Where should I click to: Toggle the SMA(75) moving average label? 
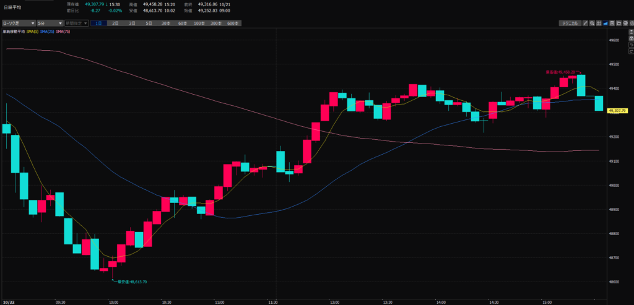(x=63, y=31)
